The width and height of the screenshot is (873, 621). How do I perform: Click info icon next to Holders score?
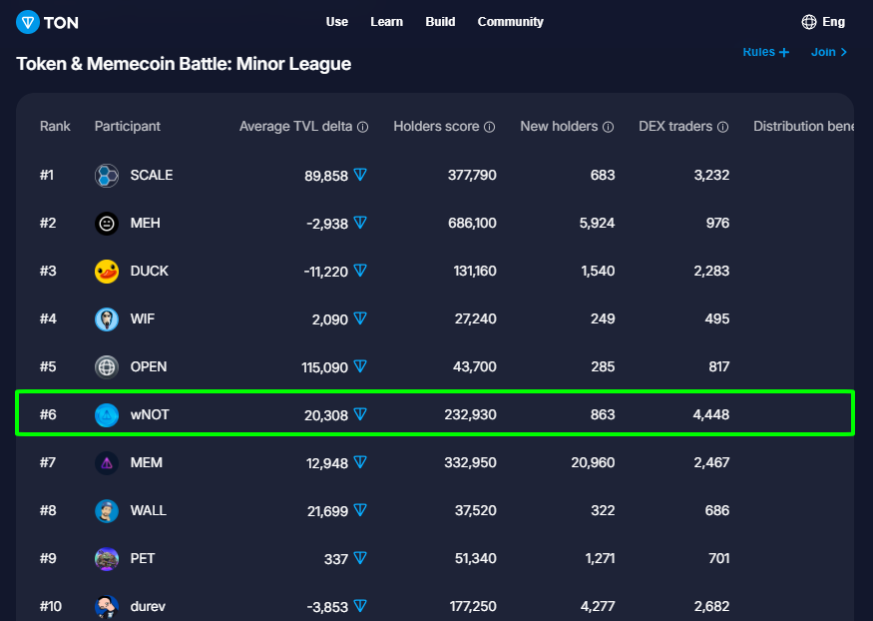pos(490,127)
